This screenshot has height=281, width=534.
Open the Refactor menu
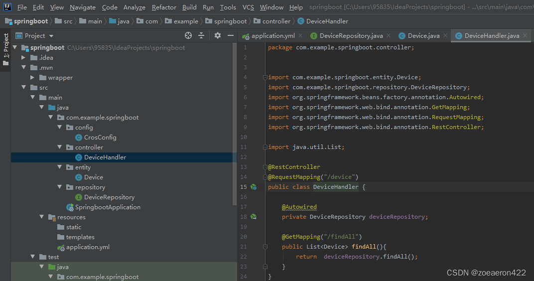[164, 7]
